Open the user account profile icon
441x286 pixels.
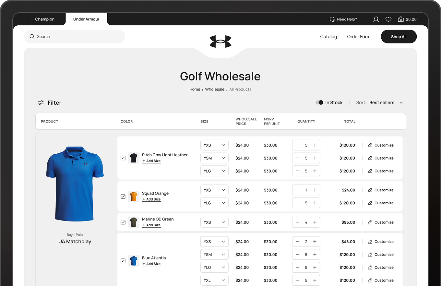[376, 19]
